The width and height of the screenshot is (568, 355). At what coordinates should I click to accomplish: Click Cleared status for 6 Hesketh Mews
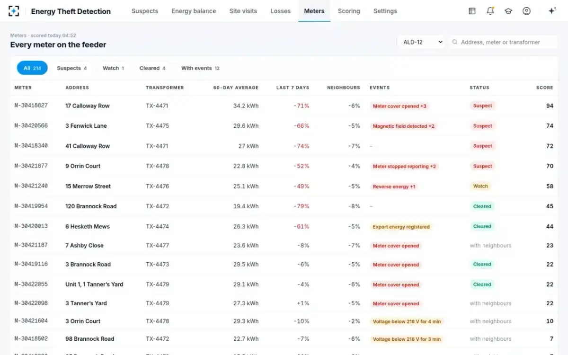tap(482, 227)
